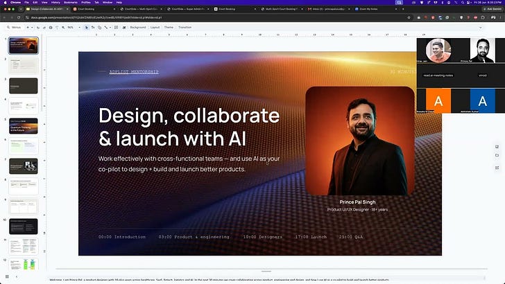
Task: Select the Paint format tool
Action: [57, 28]
